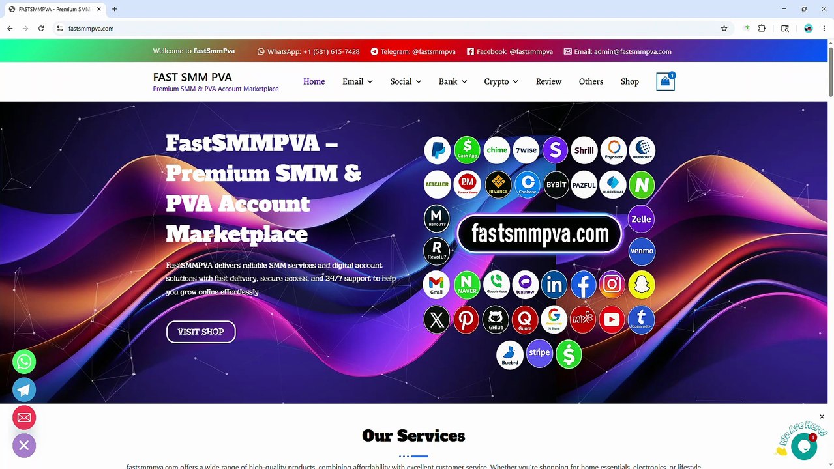Screen dimensions: 834x469
Task: Go to the Home menu item
Action: pos(314,81)
